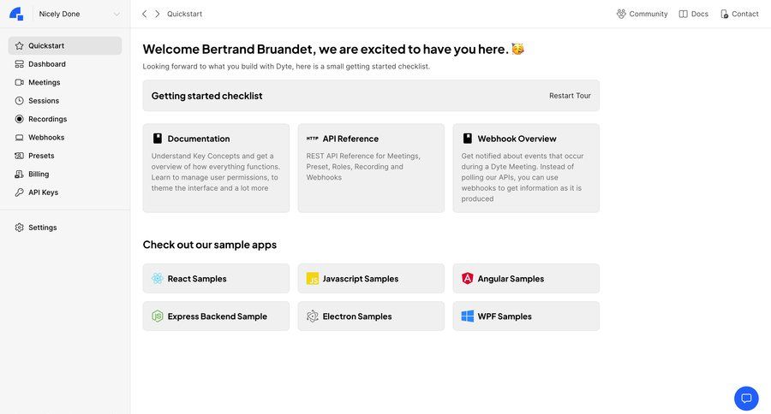Viewport: 771px width, 414px height.
Task: Click the Webhooks laptop icon in sidebar
Action: 19,138
